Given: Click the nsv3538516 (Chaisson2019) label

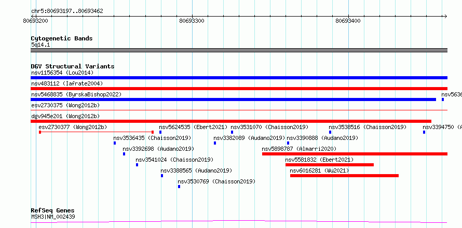Looking at the screenshot, I should [x=368, y=127].
